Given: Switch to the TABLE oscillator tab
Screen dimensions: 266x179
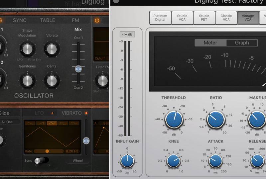Looking at the screenshot, I should tap(48, 20).
